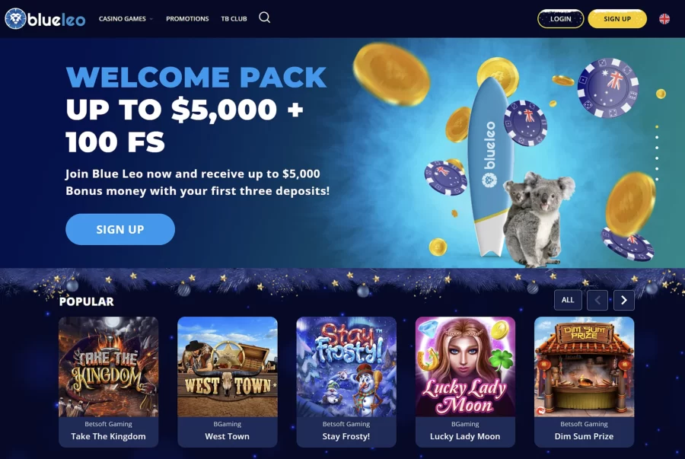Go to previous popular games arrow

(x=597, y=300)
